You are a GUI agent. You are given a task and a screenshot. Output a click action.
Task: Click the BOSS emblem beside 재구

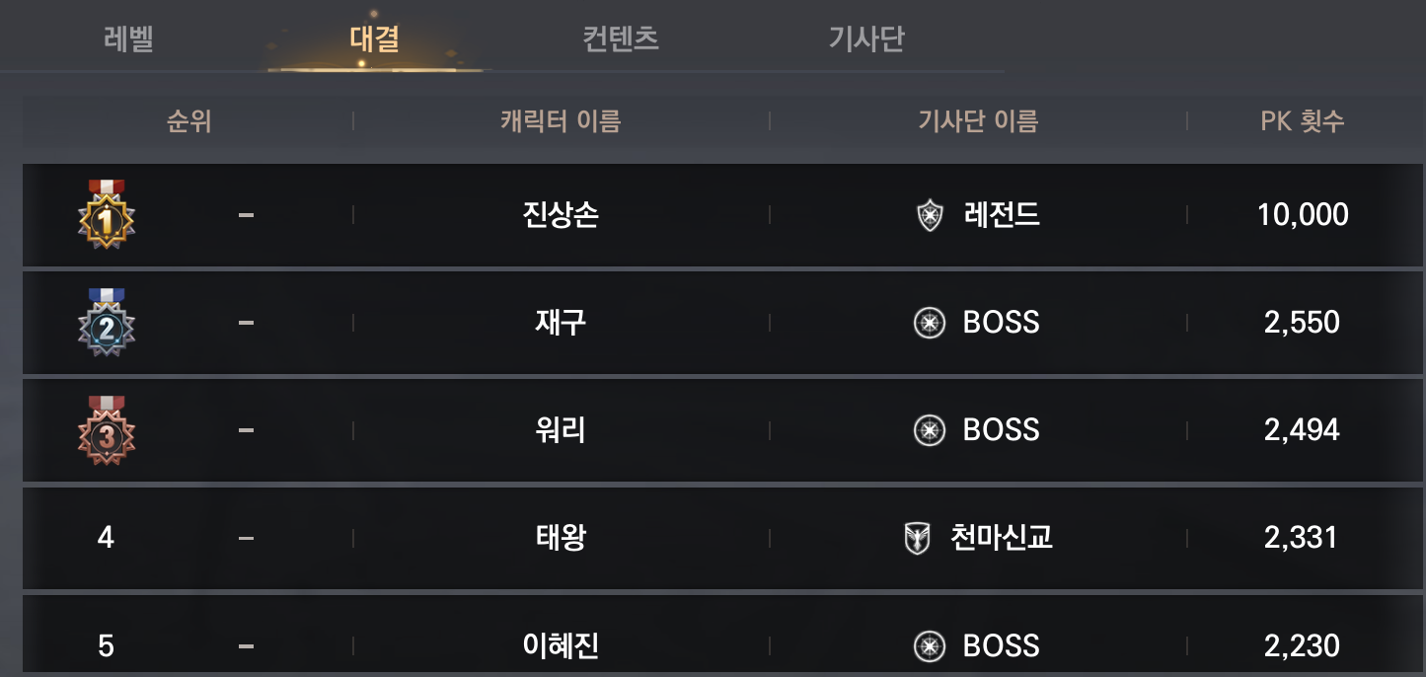click(930, 323)
